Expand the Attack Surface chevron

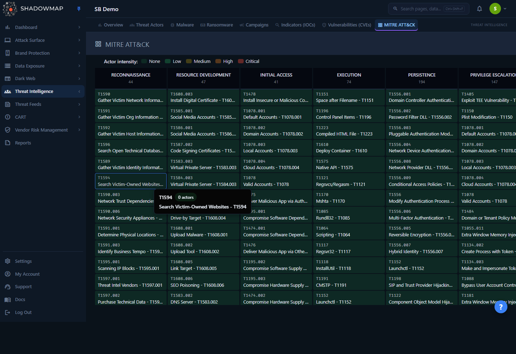(x=79, y=40)
